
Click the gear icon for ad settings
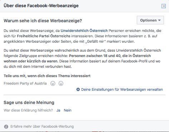[x=78, y=89]
